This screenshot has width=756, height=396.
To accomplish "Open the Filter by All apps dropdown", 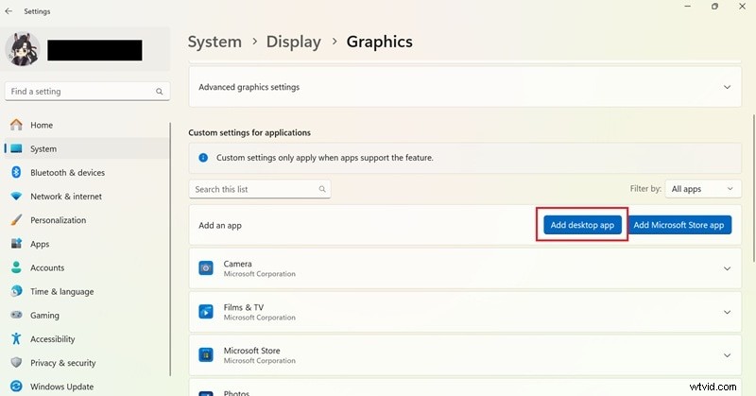I will [x=703, y=189].
